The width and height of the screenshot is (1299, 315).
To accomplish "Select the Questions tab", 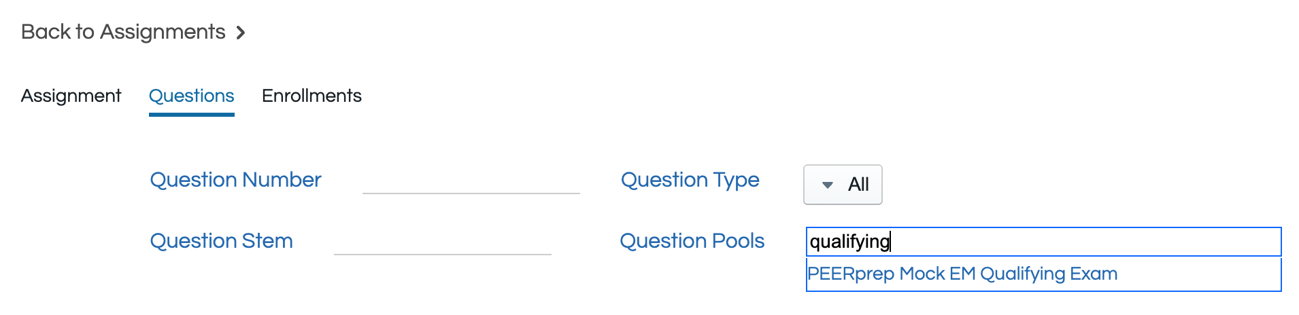I will 191,96.
